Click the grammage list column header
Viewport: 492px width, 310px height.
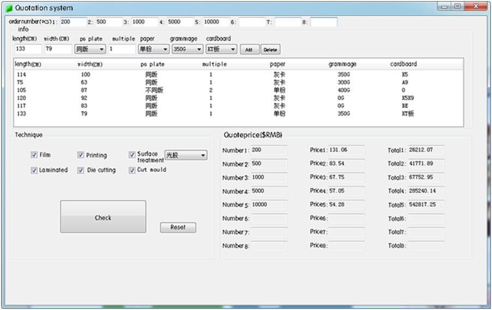tap(358, 64)
